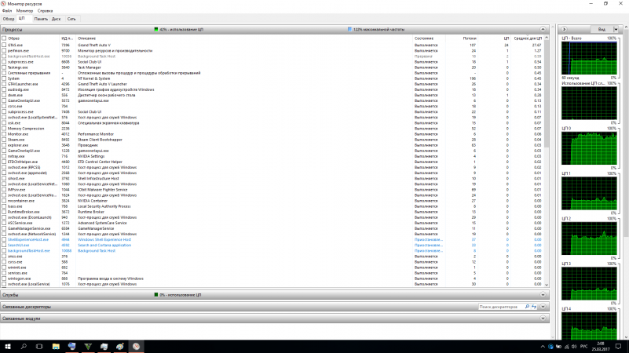Switch to the Память tab
The width and height of the screenshot is (629, 353).
click(41, 19)
